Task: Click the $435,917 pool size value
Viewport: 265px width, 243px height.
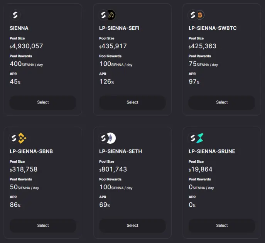Action: 113,46
